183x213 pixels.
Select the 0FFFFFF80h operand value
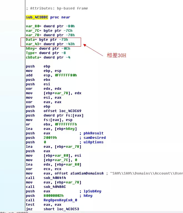pyautogui.click(x=66, y=75)
